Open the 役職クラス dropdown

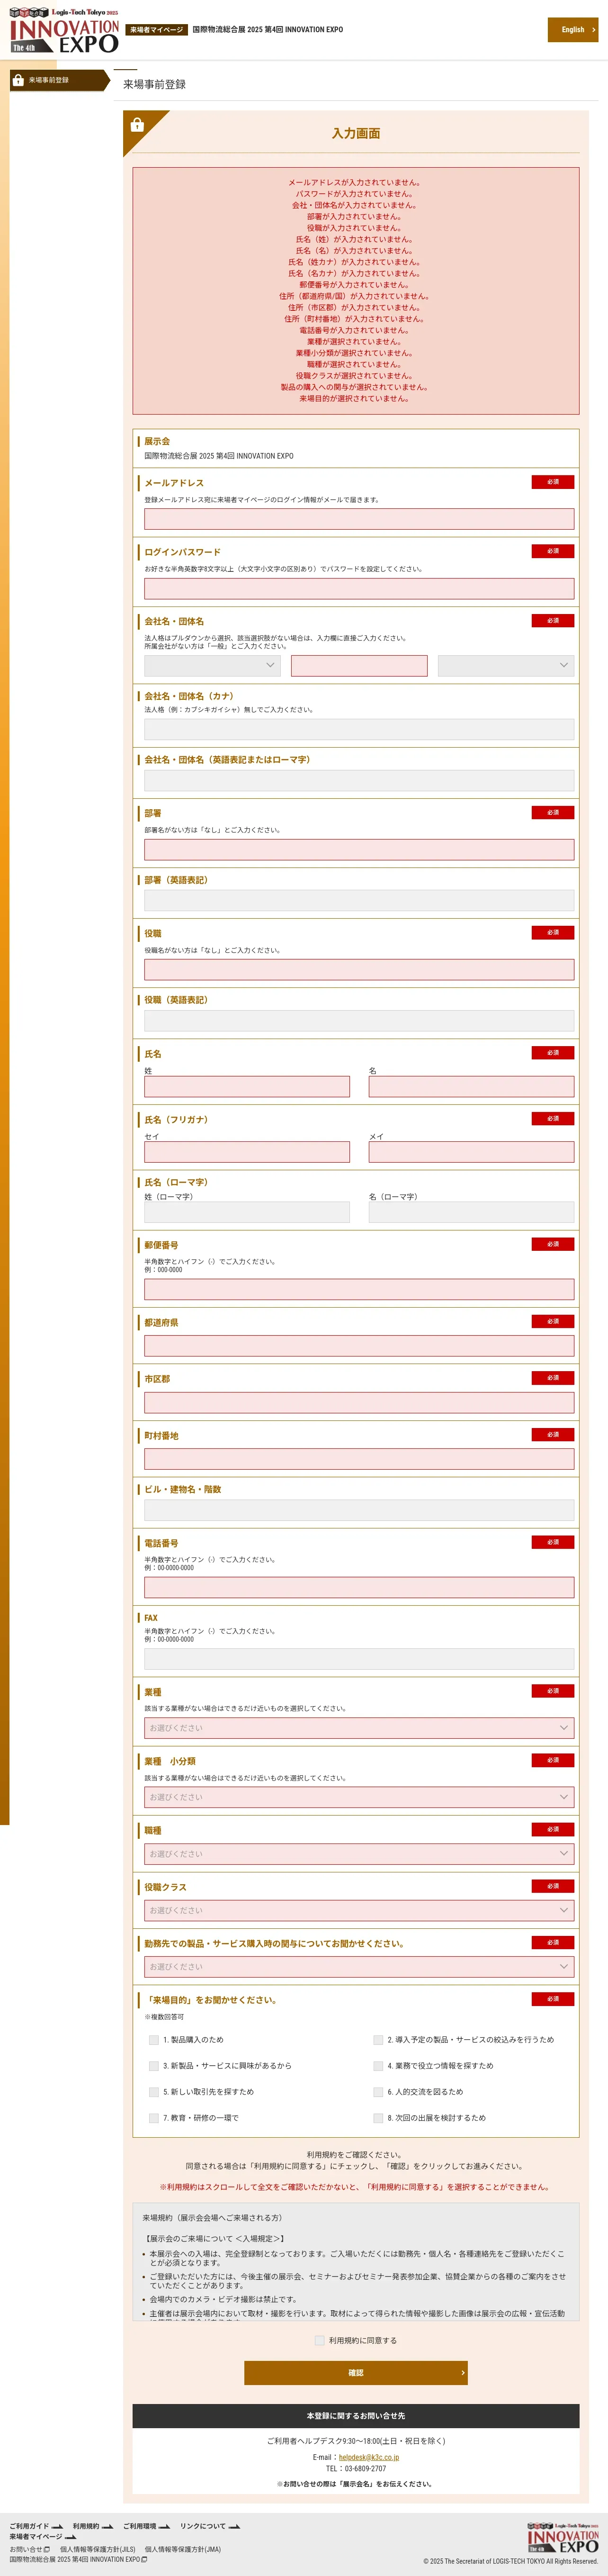(x=359, y=1910)
